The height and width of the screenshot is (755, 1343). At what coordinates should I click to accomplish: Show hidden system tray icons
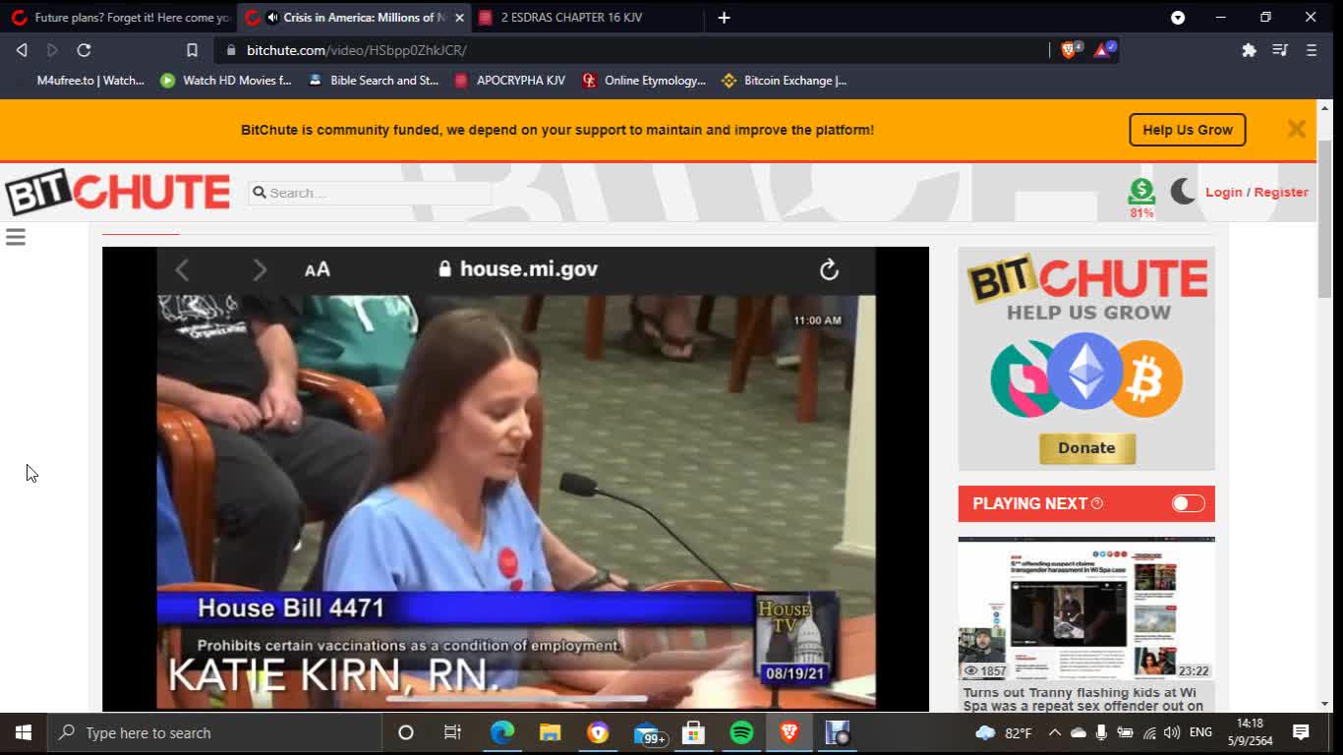point(1055,733)
